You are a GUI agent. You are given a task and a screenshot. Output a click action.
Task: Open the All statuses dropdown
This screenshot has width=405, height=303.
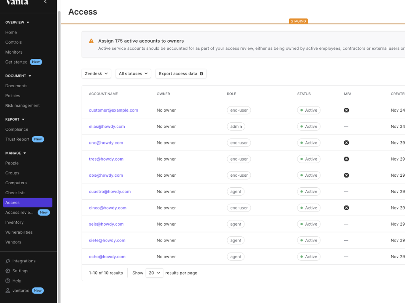[133, 74]
